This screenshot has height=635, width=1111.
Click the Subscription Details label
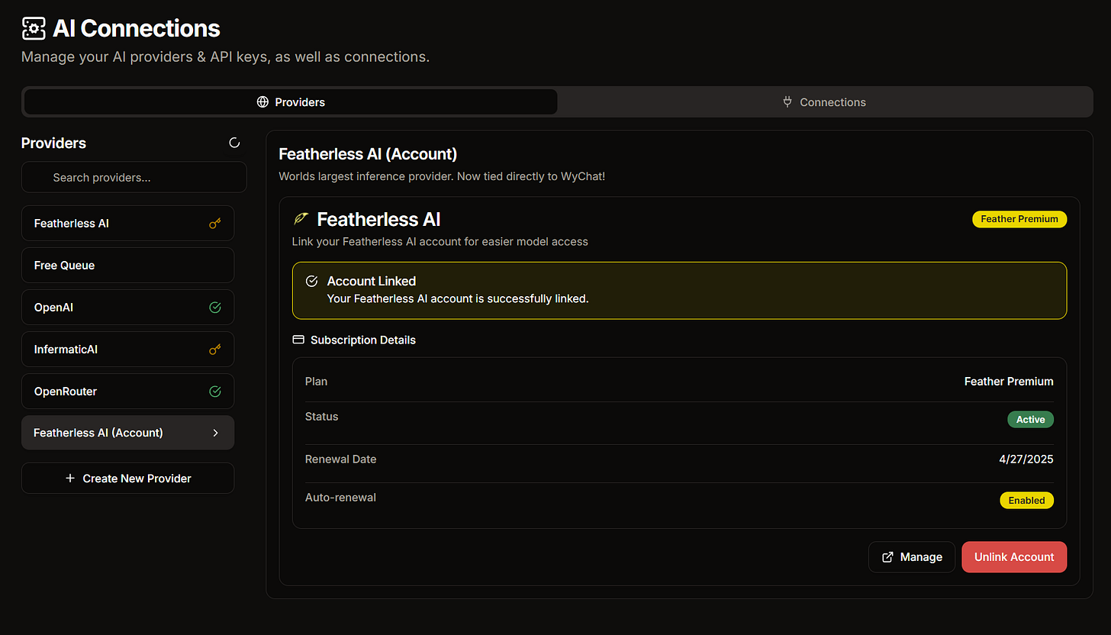tap(363, 340)
